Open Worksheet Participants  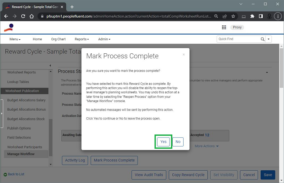click(24, 147)
